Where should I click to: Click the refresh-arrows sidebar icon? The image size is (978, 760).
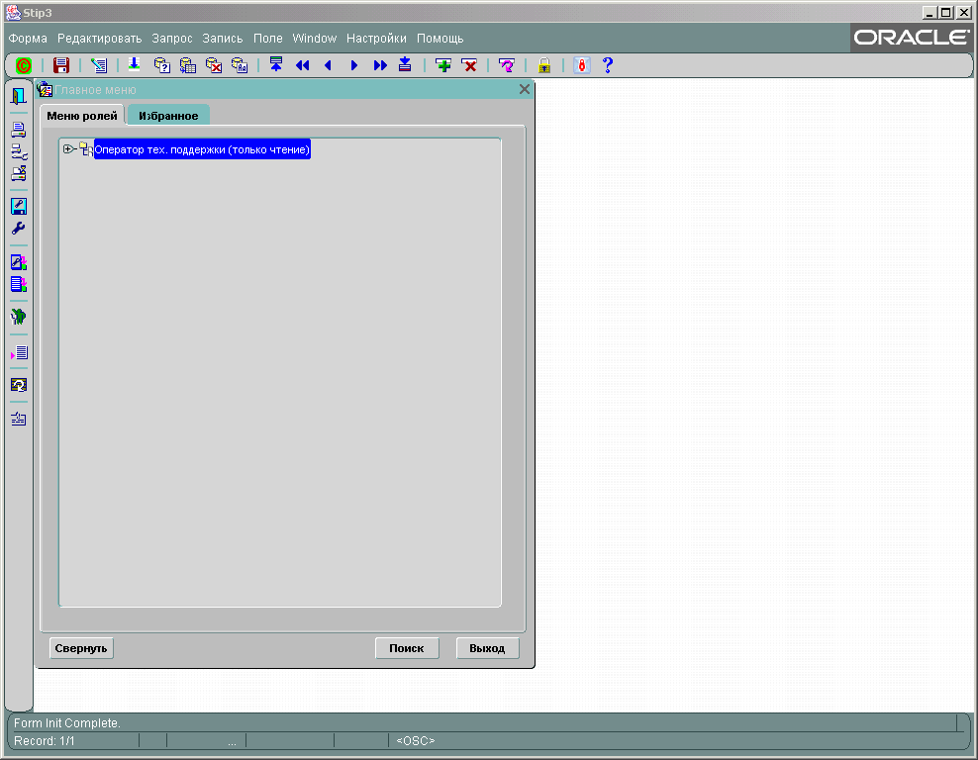tap(19, 385)
